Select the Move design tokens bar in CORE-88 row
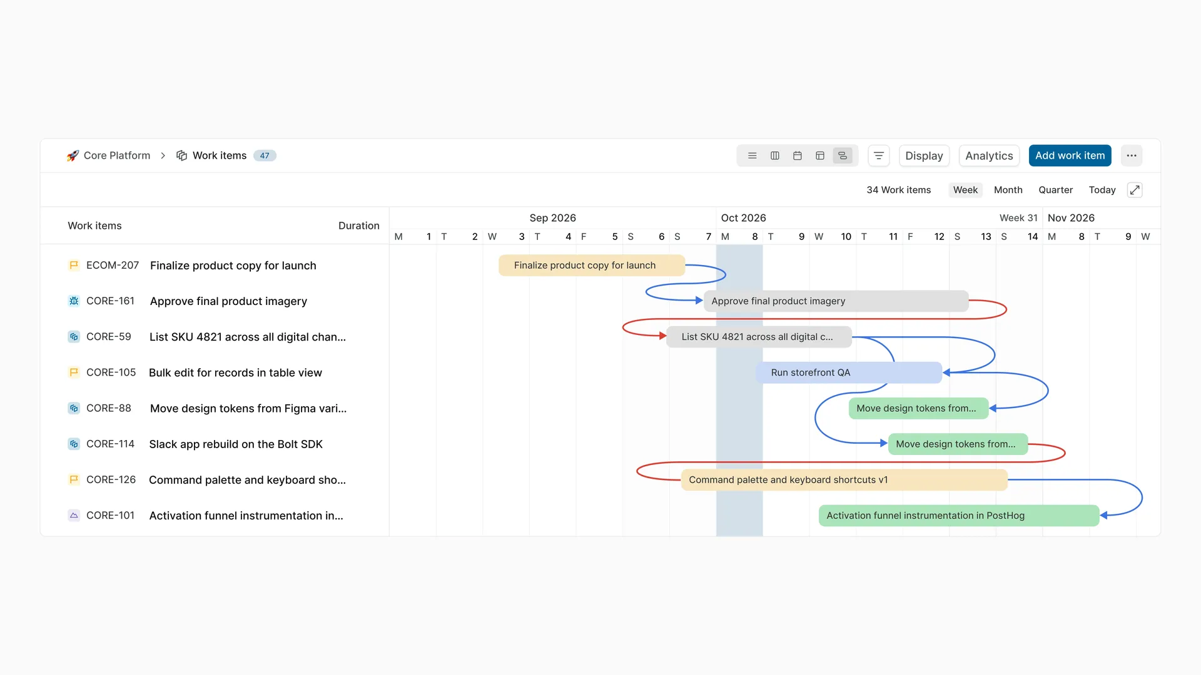This screenshot has width=1201, height=675. coord(918,408)
